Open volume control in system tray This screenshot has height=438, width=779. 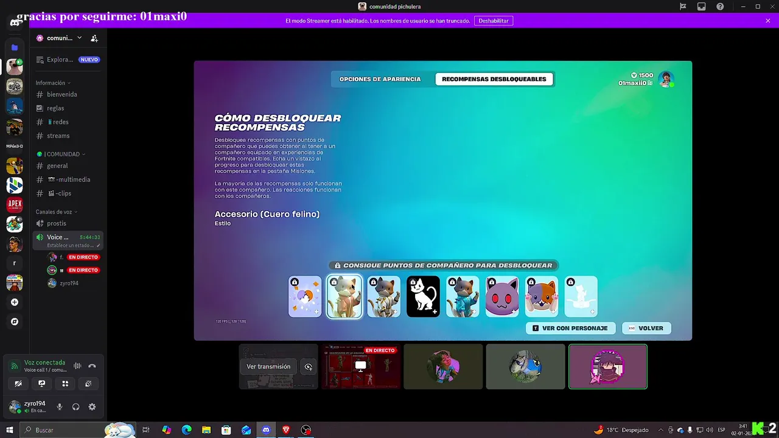pyautogui.click(x=709, y=430)
